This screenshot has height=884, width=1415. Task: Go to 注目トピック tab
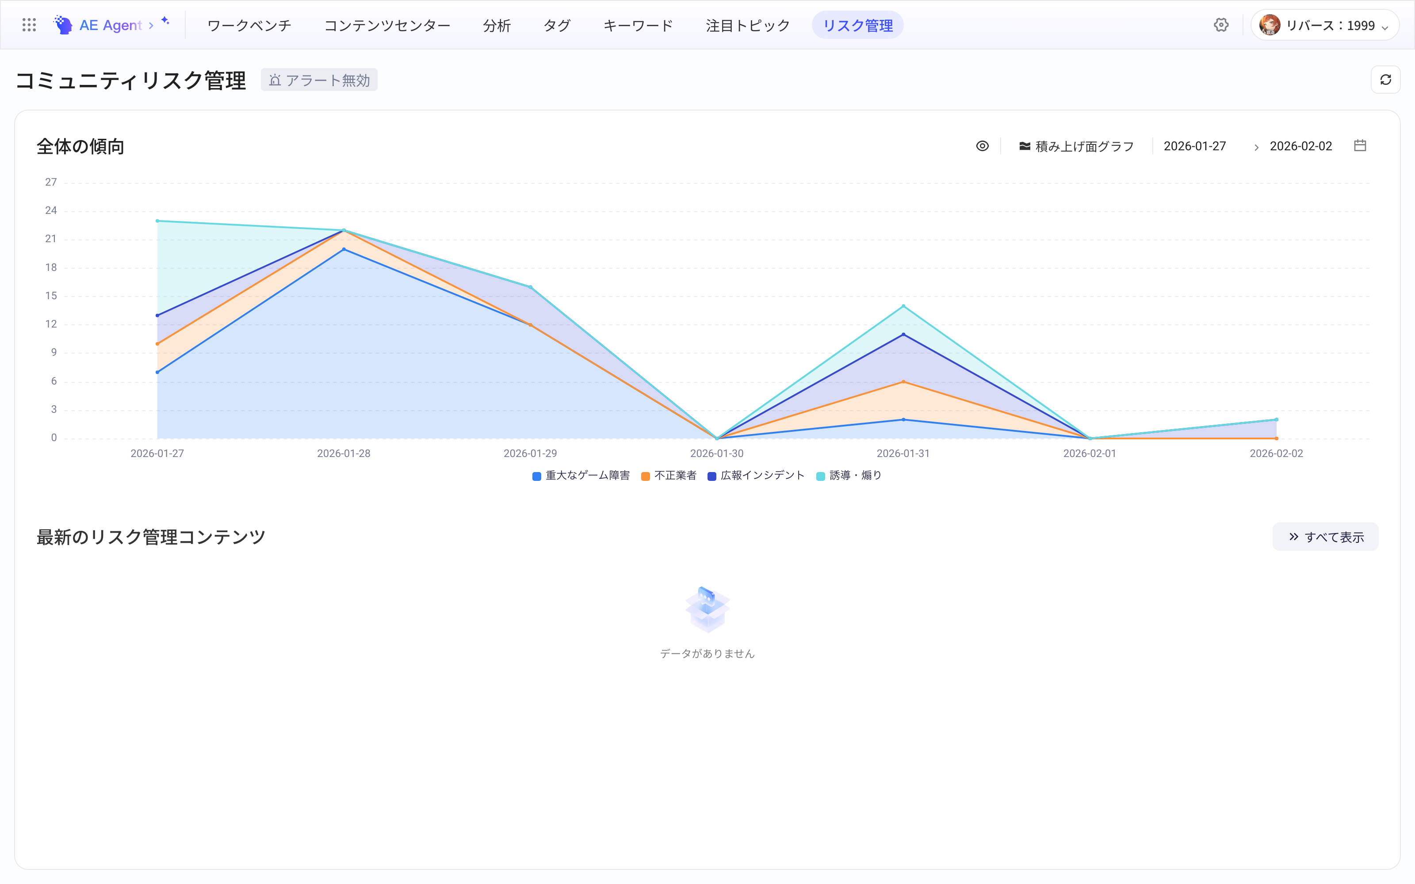click(x=748, y=25)
